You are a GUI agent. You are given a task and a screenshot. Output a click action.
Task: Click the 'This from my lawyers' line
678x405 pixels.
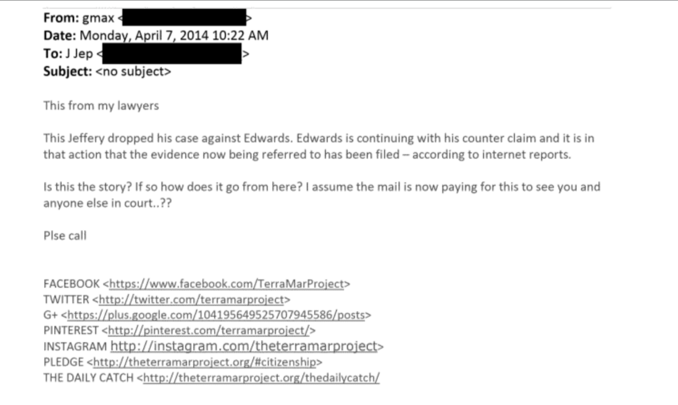(101, 106)
